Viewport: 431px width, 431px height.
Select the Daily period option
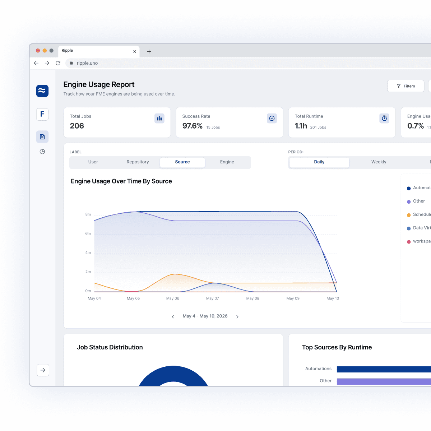(319, 162)
